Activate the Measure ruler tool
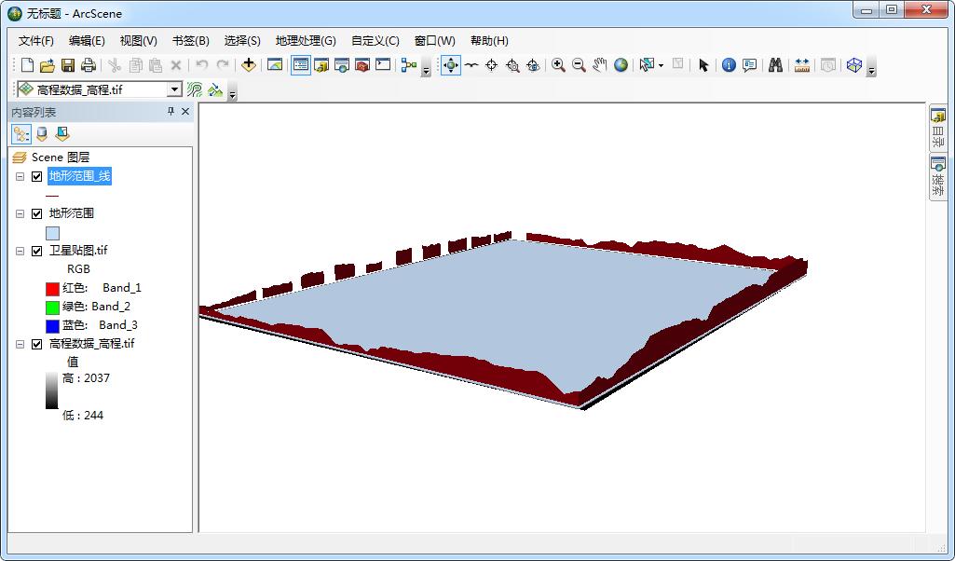The image size is (955, 561). [x=801, y=65]
